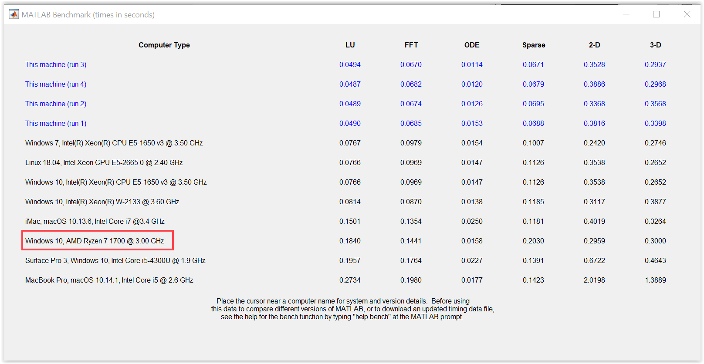Click Windows 10 Xeon W-2133 row label
This screenshot has width=704, height=364.
pos(102,202)
